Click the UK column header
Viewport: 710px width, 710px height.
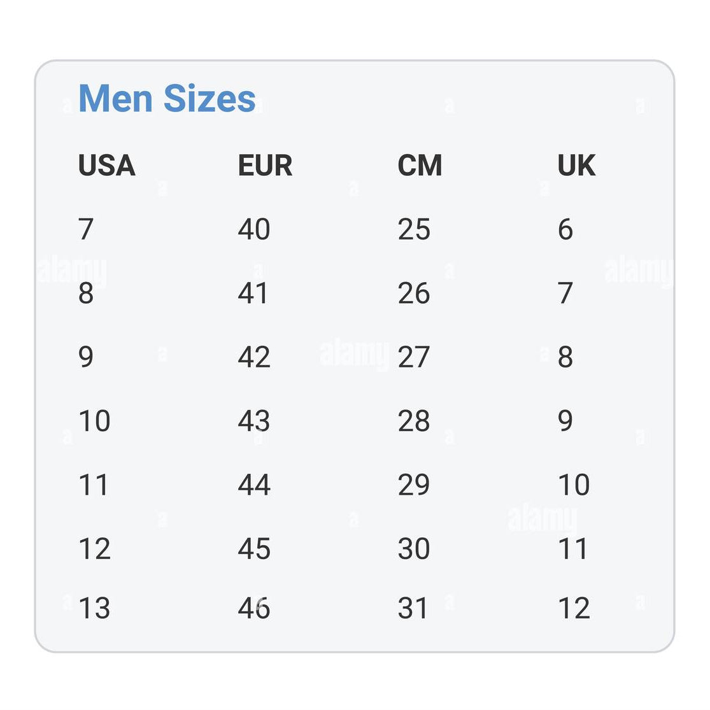(x=576, y=166)
